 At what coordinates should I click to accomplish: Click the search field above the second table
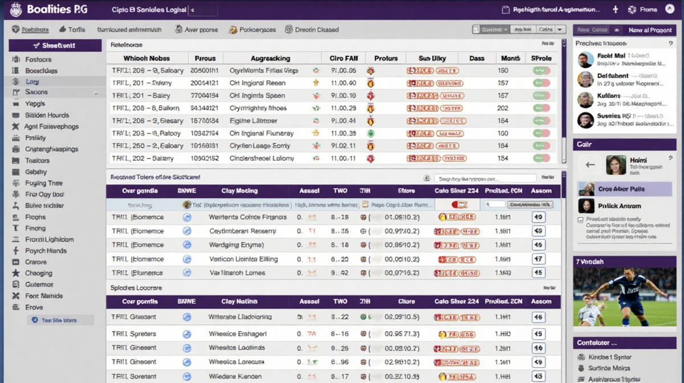(484, 178)
